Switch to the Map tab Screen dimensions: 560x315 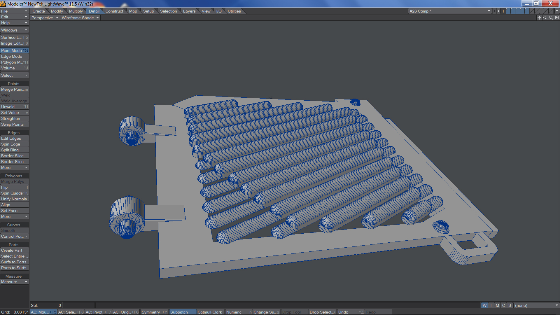(133, 11)
